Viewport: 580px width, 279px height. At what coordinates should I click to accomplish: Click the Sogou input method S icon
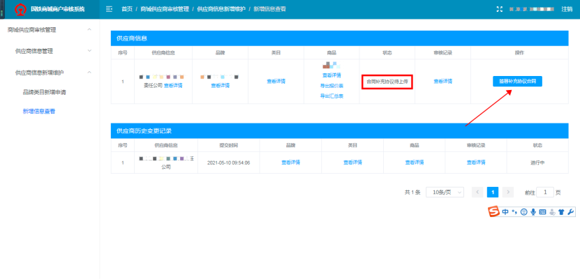point(493,212)
